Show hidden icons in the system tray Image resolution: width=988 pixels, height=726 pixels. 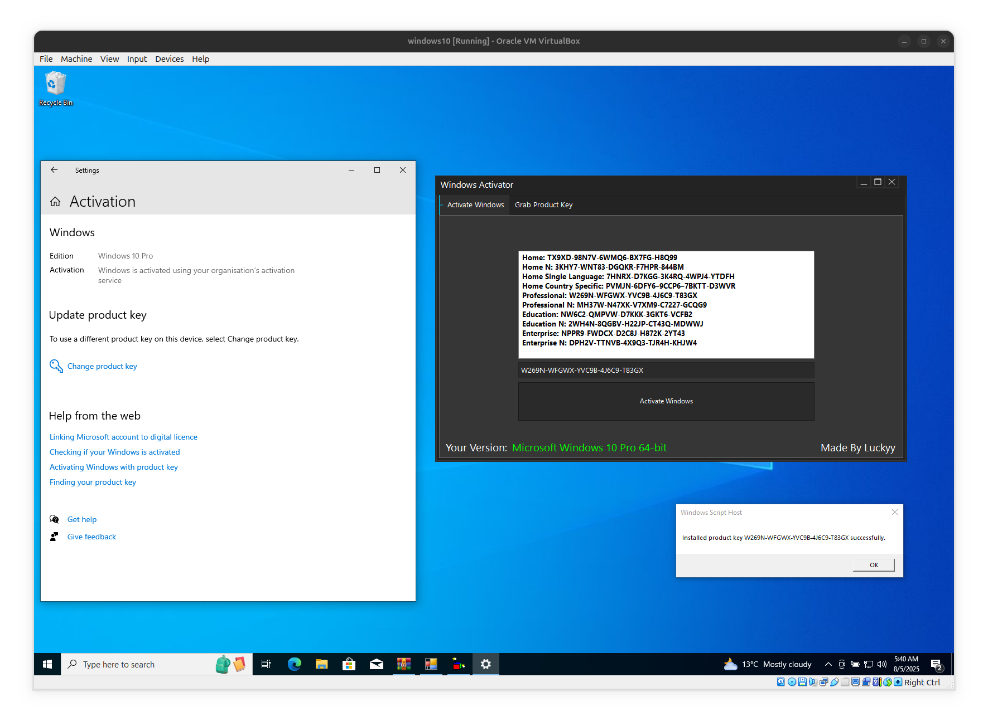tap(828, 664)
